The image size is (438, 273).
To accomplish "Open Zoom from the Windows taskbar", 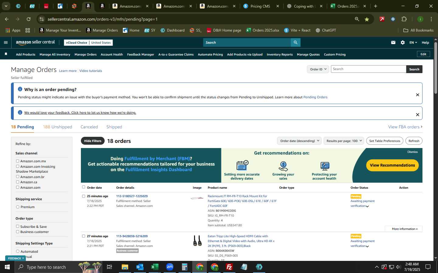I will tap(170, 267).
